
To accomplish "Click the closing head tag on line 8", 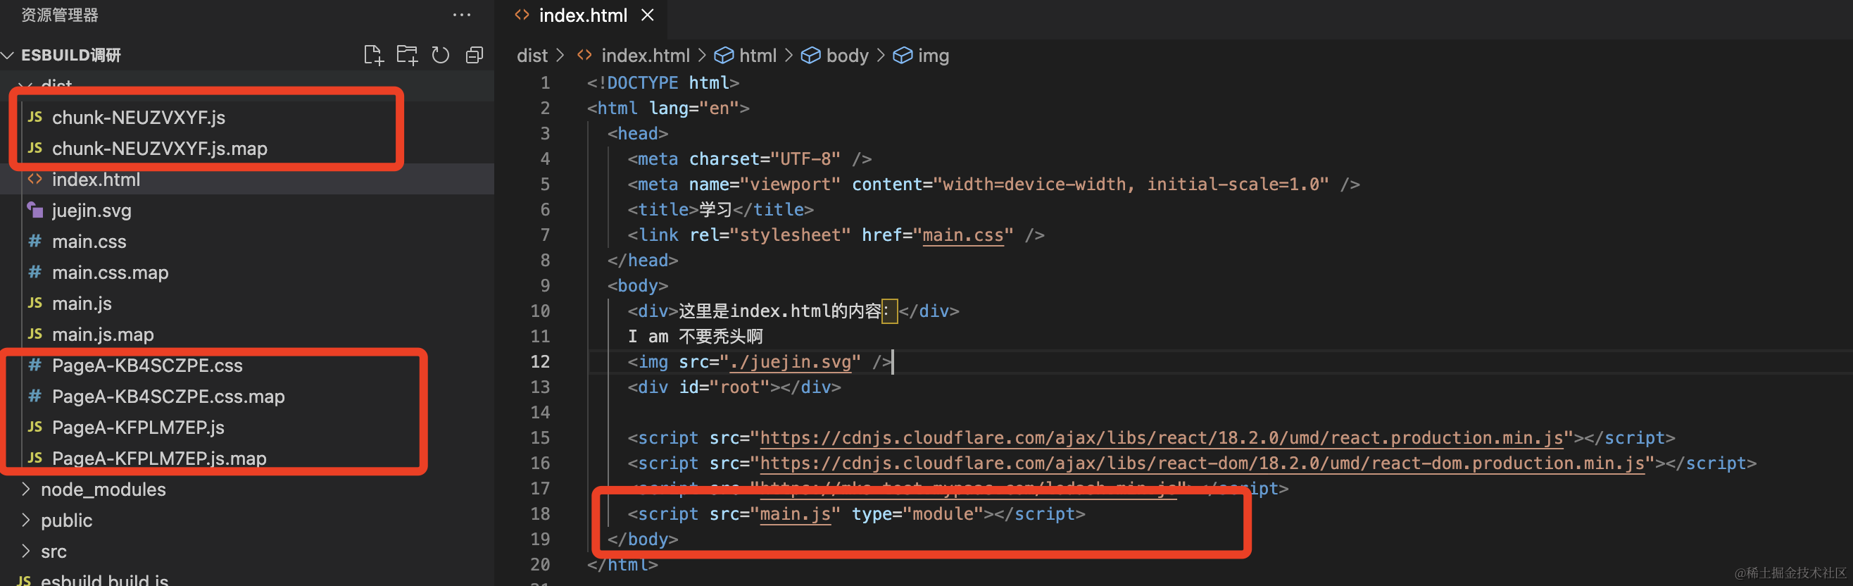I will (x=642, y=260).
